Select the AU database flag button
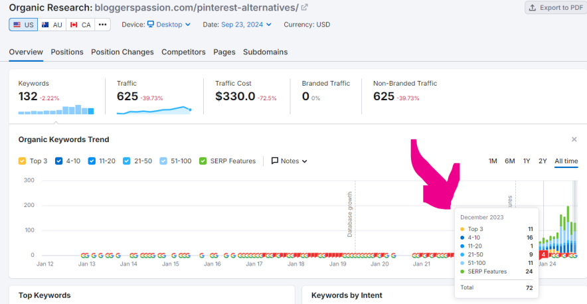This screenshot has height=304, width=587. (52, 25)
